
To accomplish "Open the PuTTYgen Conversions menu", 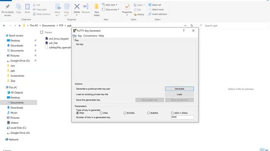I will tap(90, 36).
